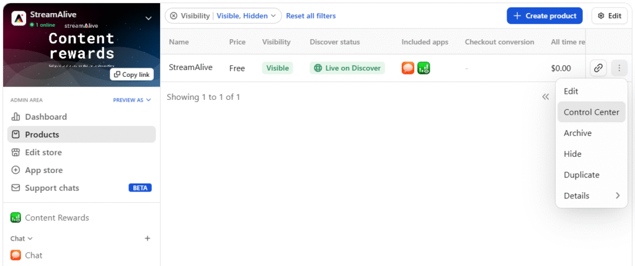The height and width of the screenshot is (266, 635).
Task: Click the orange chat app icon in product row
Action: pyautogui.click(x=408, y=68)
